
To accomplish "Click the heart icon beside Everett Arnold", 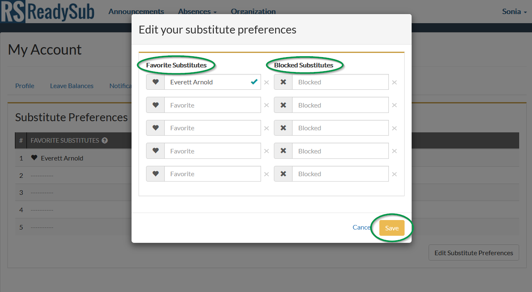I will point(155,82).
